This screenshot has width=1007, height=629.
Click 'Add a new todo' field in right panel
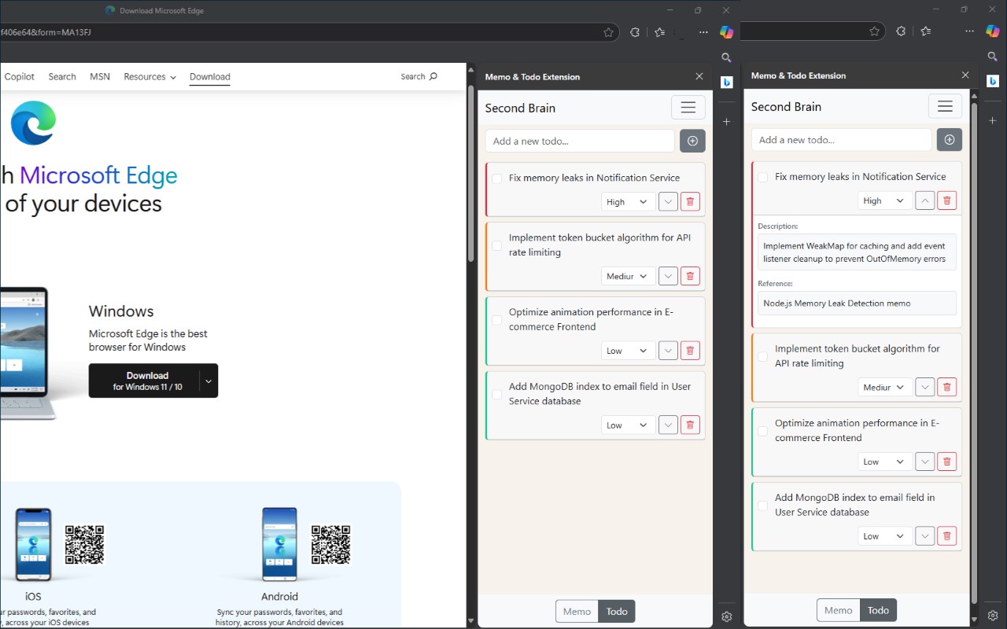(841, 139)
